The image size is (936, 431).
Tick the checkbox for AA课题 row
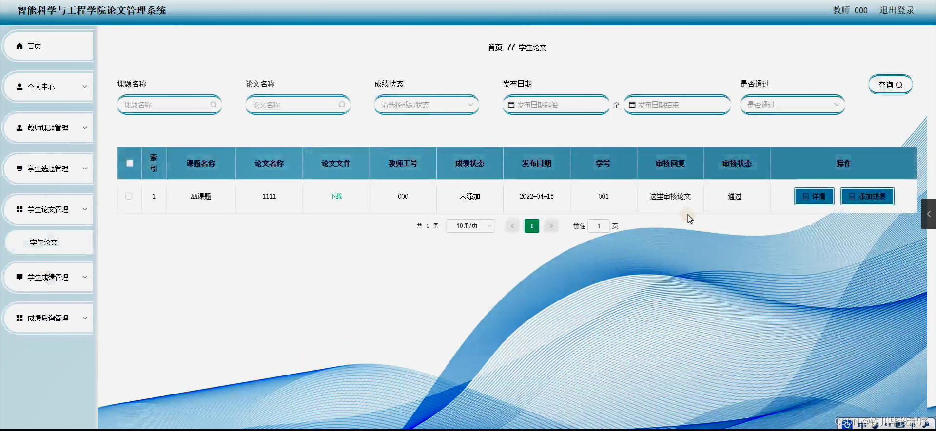click(129, 196)
